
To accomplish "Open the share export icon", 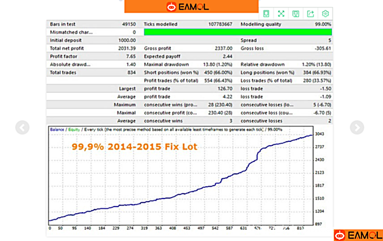I will click(x=311, y=13).
